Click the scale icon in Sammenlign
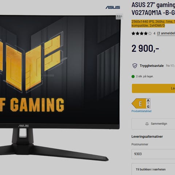The height and width of the screenshot is (175, 175). (147, 124)
